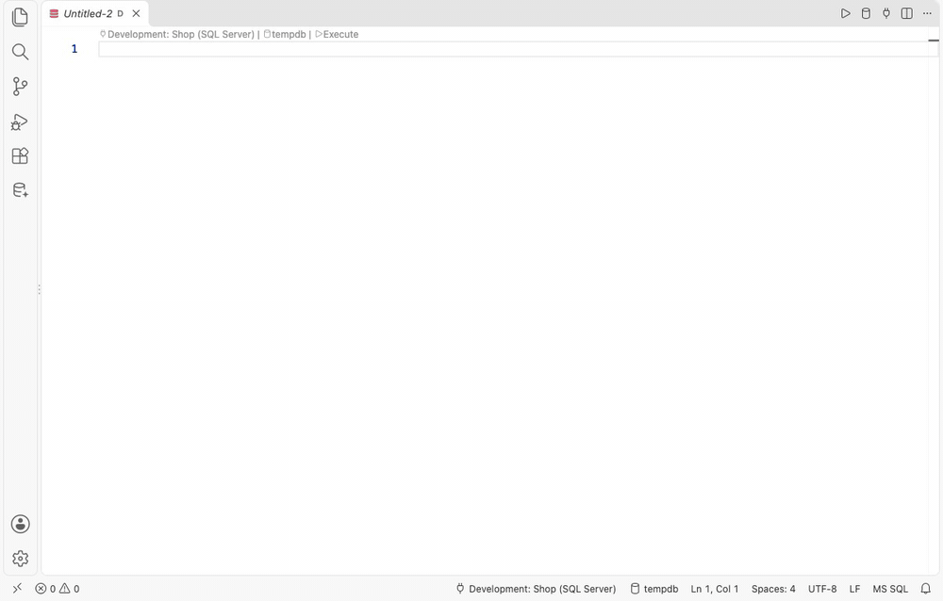Split the editor to the right

[906, 13]
